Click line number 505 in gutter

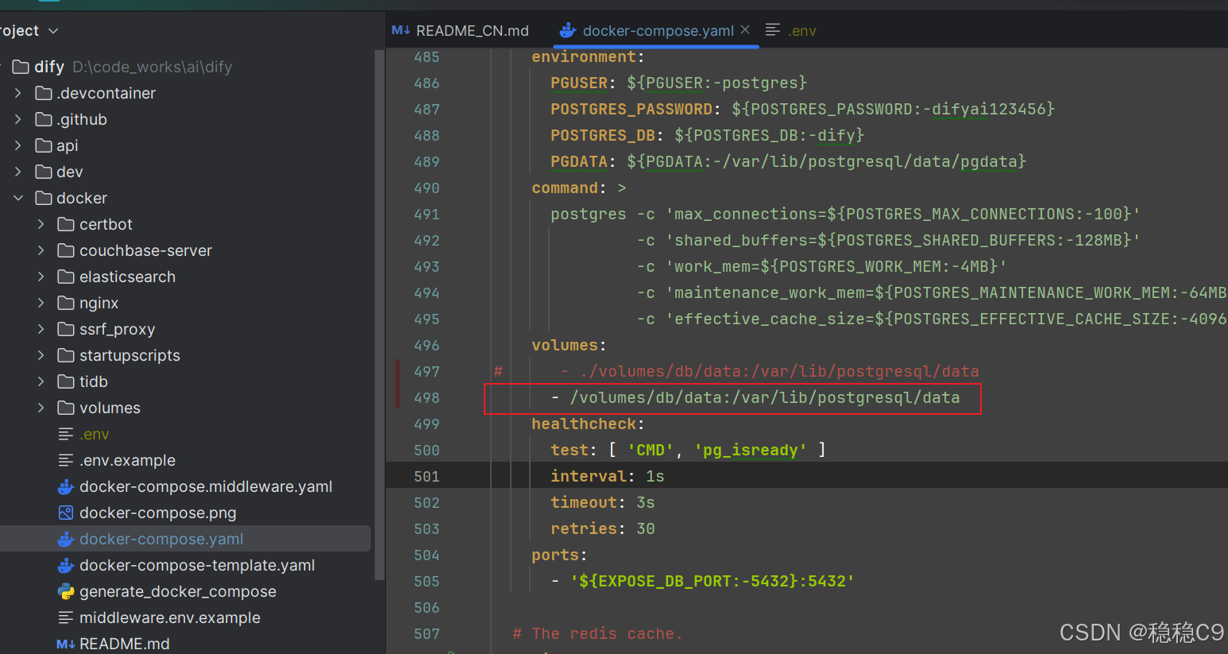427,581
